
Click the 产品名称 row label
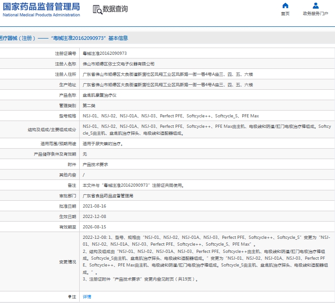pos(67,95)
